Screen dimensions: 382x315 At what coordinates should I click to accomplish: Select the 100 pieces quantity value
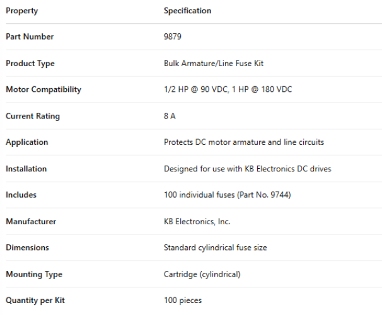click(x=183, y=301)
